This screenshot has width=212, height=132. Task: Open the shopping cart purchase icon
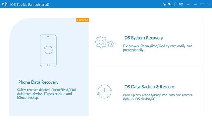pos(164,4)
